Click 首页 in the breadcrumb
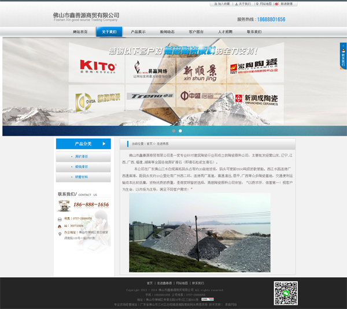The image size is (347, 309). (149, 144)
